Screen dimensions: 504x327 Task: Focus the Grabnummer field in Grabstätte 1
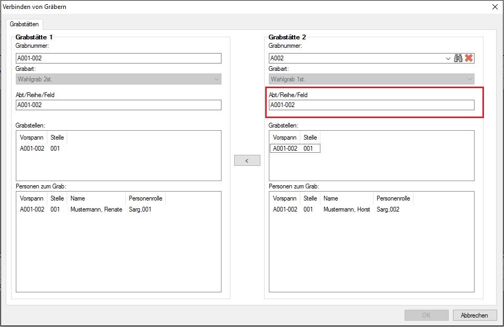118,58
